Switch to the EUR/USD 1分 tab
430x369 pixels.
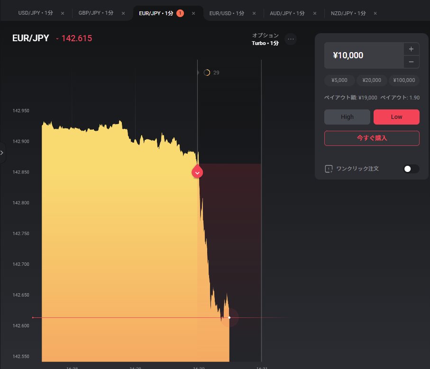227,13
